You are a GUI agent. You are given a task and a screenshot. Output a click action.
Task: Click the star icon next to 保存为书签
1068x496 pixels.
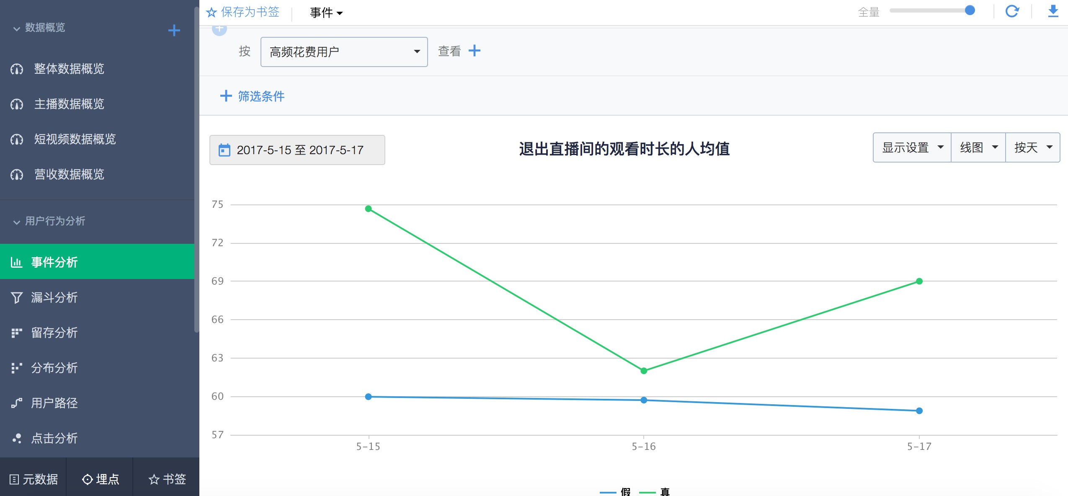point(212,13)
